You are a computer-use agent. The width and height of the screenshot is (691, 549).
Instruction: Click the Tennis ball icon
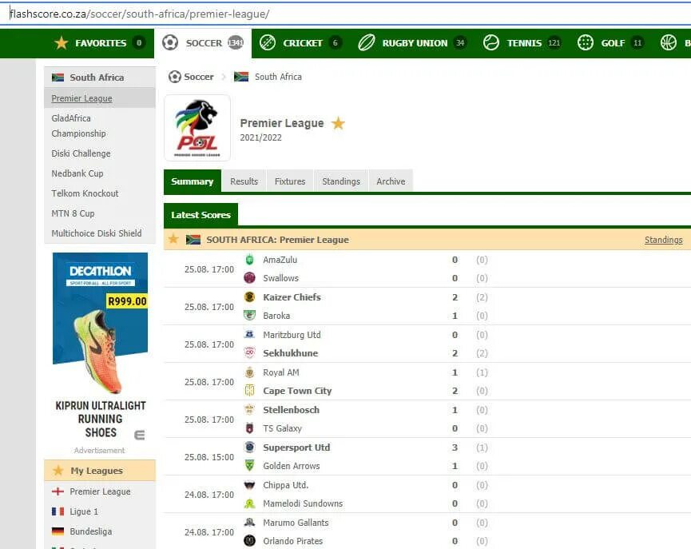click(491, 43)
